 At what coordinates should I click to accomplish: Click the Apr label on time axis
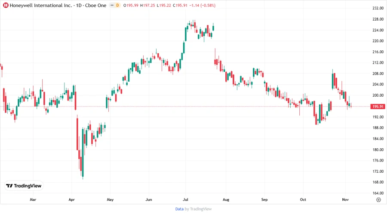(71, 200)
